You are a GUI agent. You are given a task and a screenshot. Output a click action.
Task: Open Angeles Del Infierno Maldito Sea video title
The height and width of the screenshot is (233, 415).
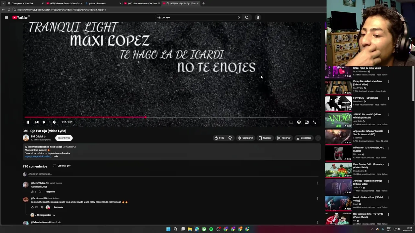point(368,133)
